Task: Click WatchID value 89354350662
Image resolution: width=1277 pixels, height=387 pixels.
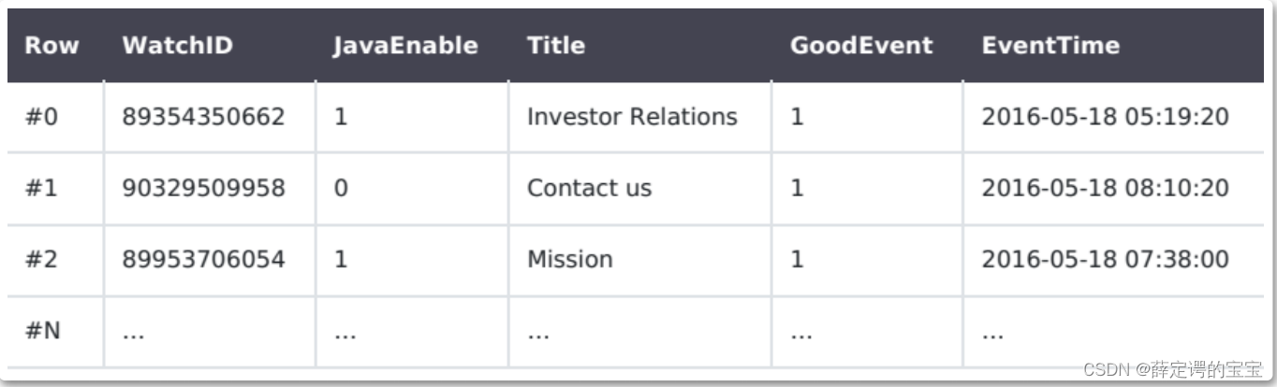Action: pyautogui.click(x=203, y=117)
